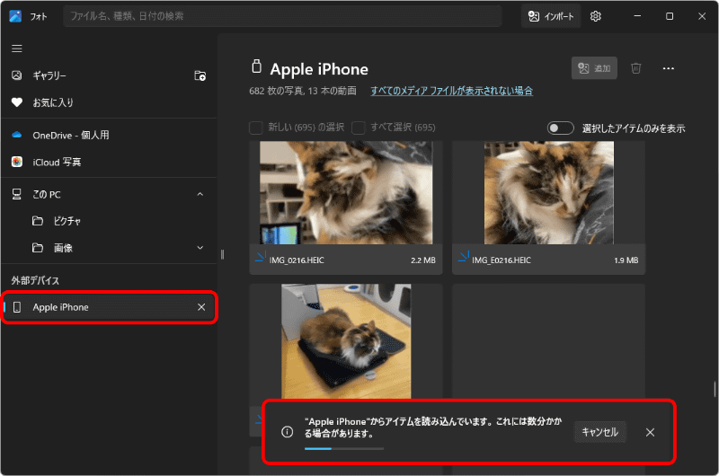Viewport: 719px width, 476px height.
Task: Click the import arrow icon on IMG_E0216.HEIC
Action: click(464, 257)
